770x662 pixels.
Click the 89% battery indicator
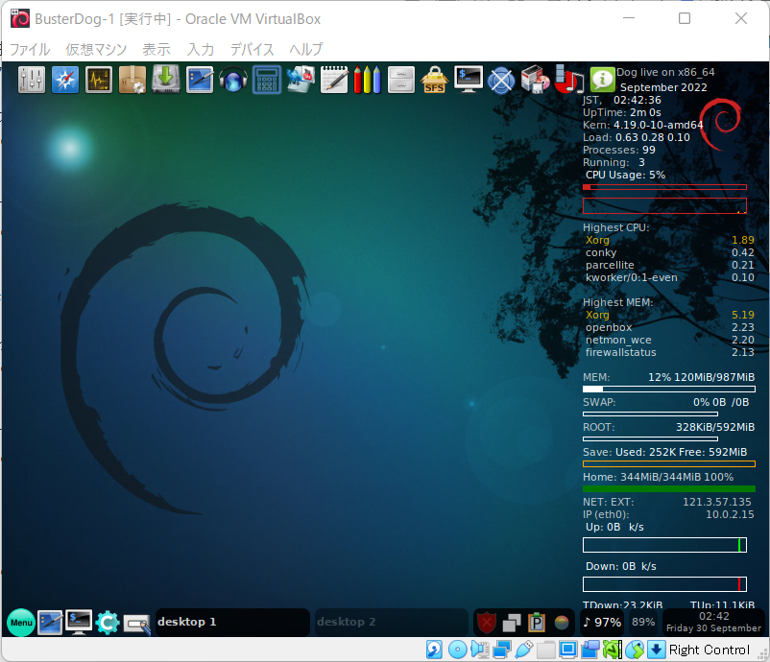643,623
